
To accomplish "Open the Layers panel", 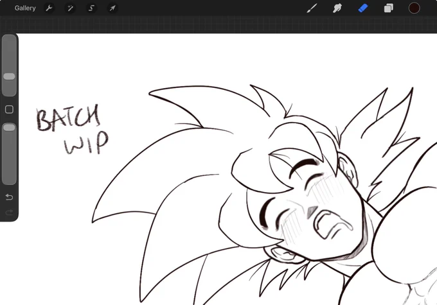I will [x=389, y=8].
